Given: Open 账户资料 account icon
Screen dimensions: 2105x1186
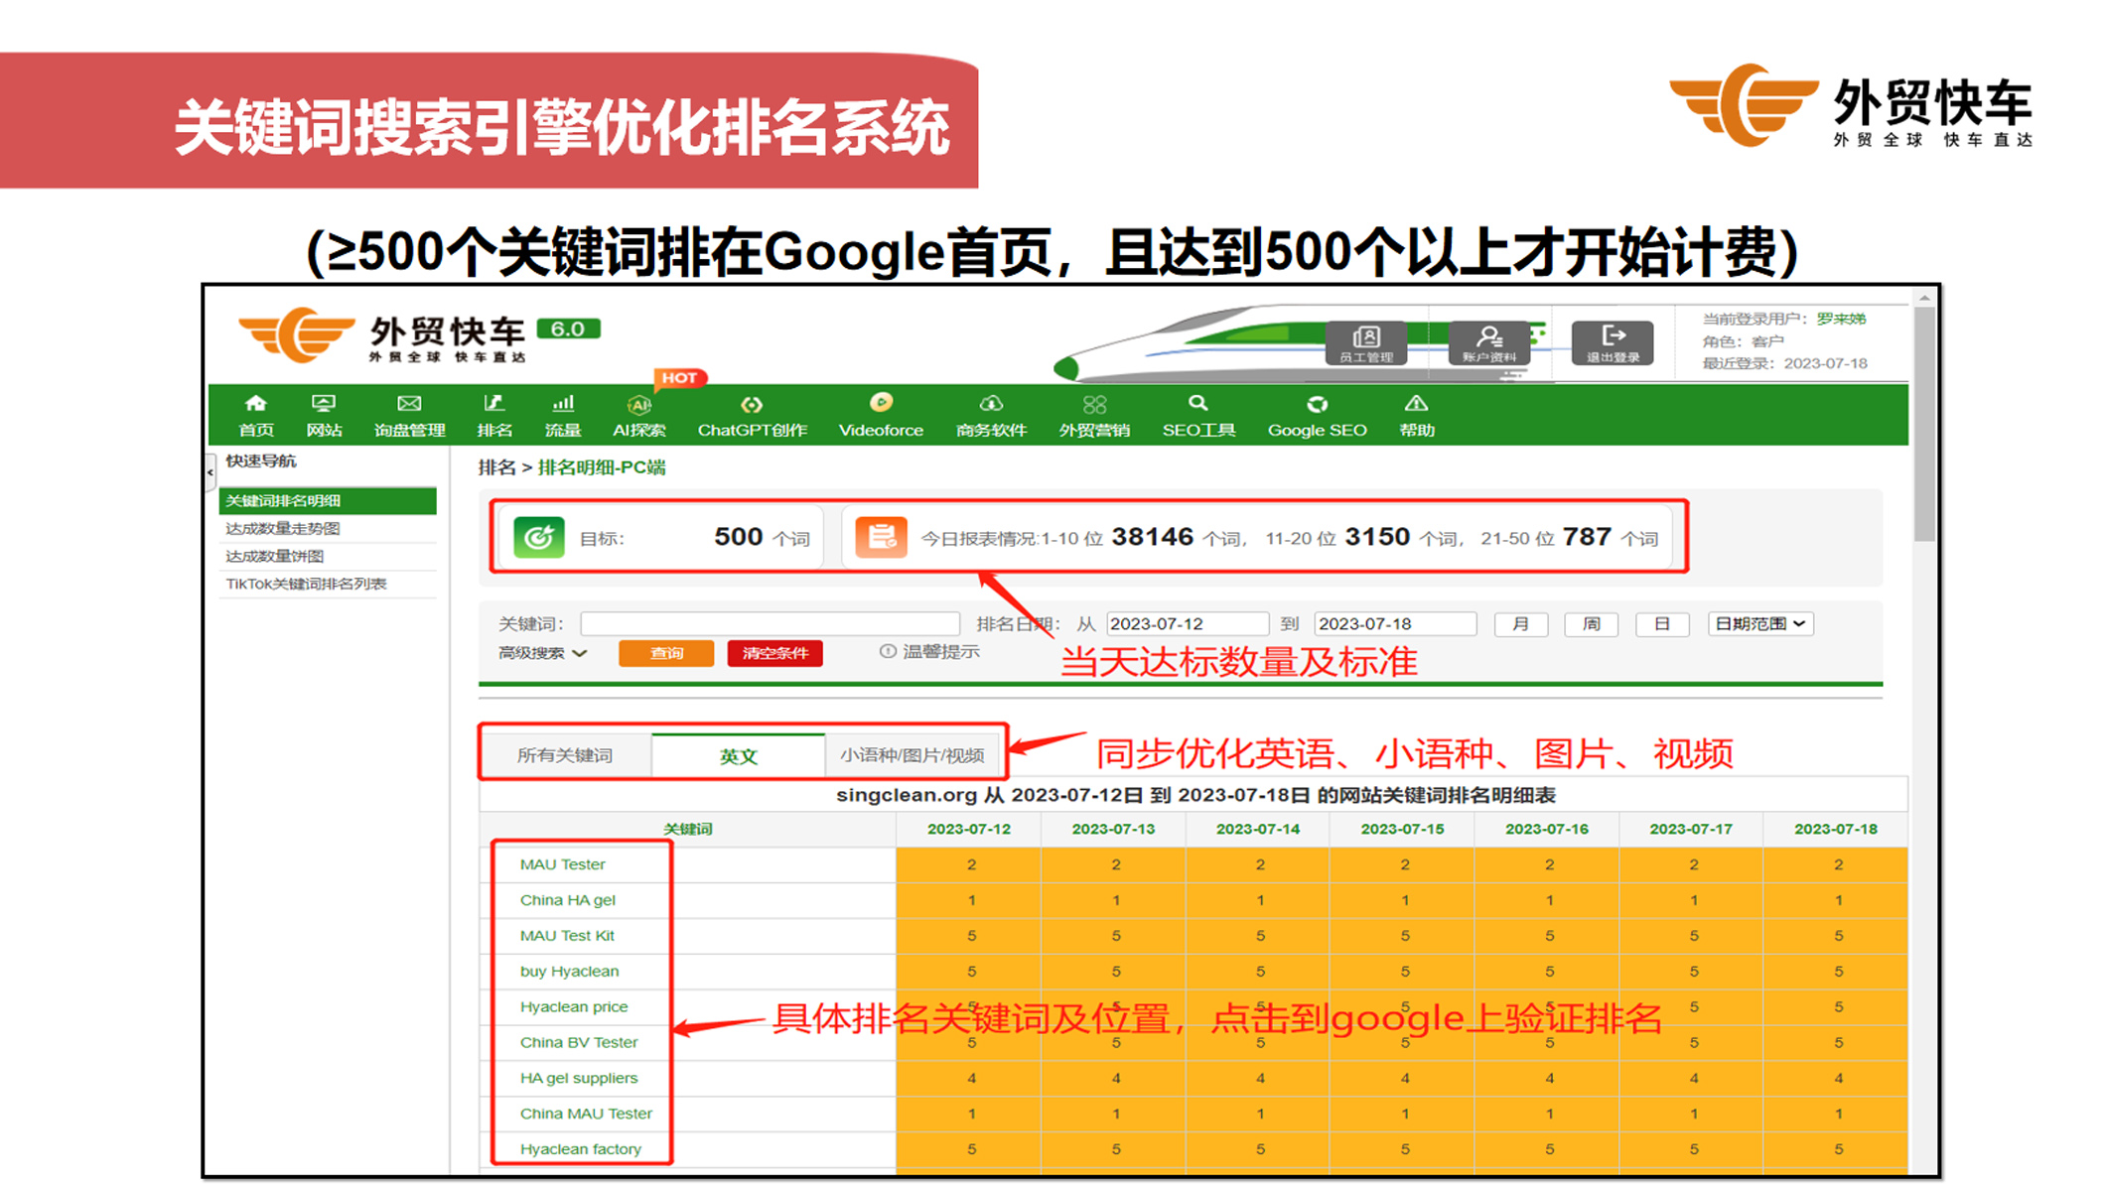Looking at the screenshot, I should (1487, 342).
